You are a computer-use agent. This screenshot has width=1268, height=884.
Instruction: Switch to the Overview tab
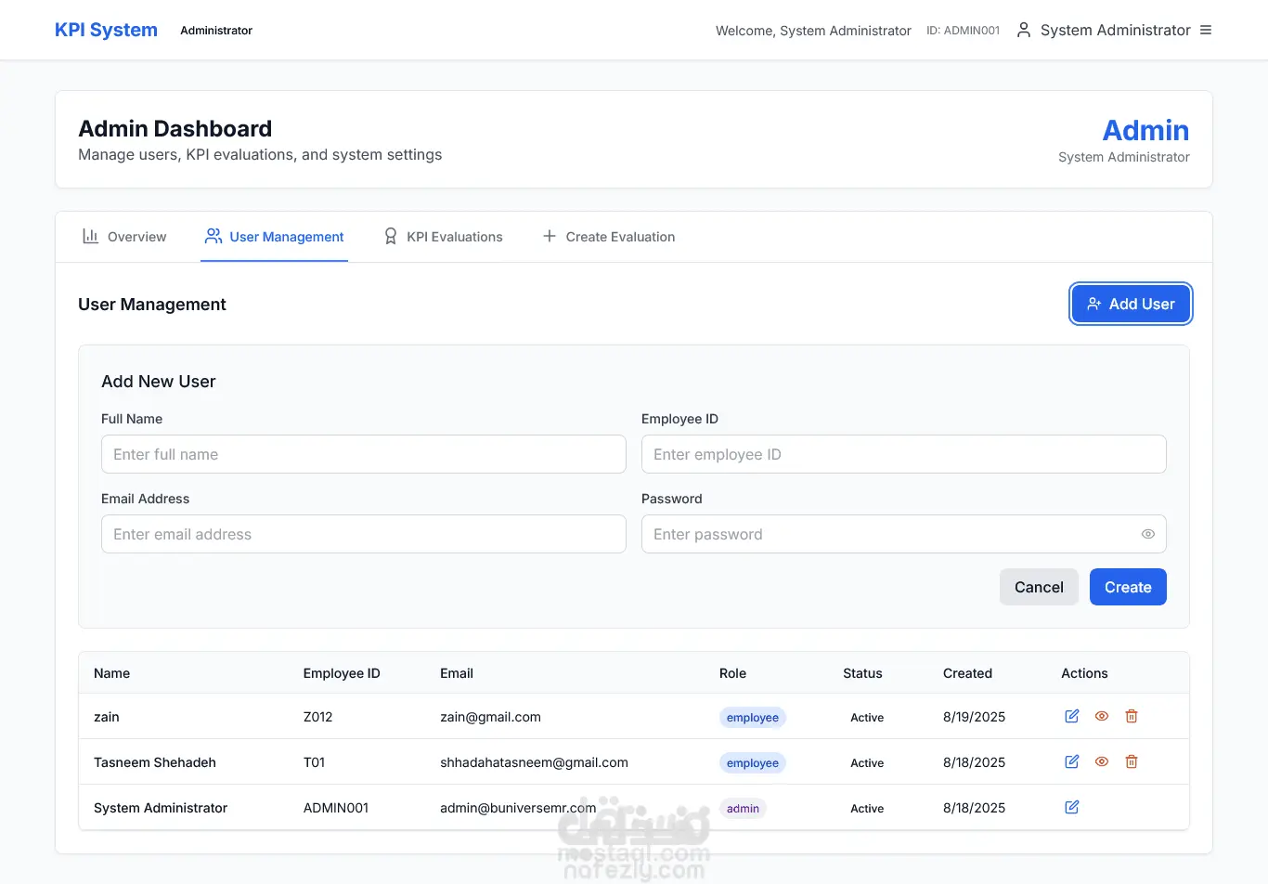click(x=124, y=237)
